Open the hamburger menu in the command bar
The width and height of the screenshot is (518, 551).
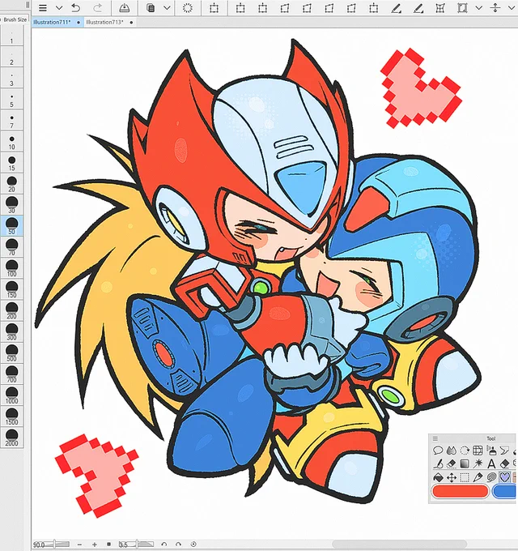[43, 8]
